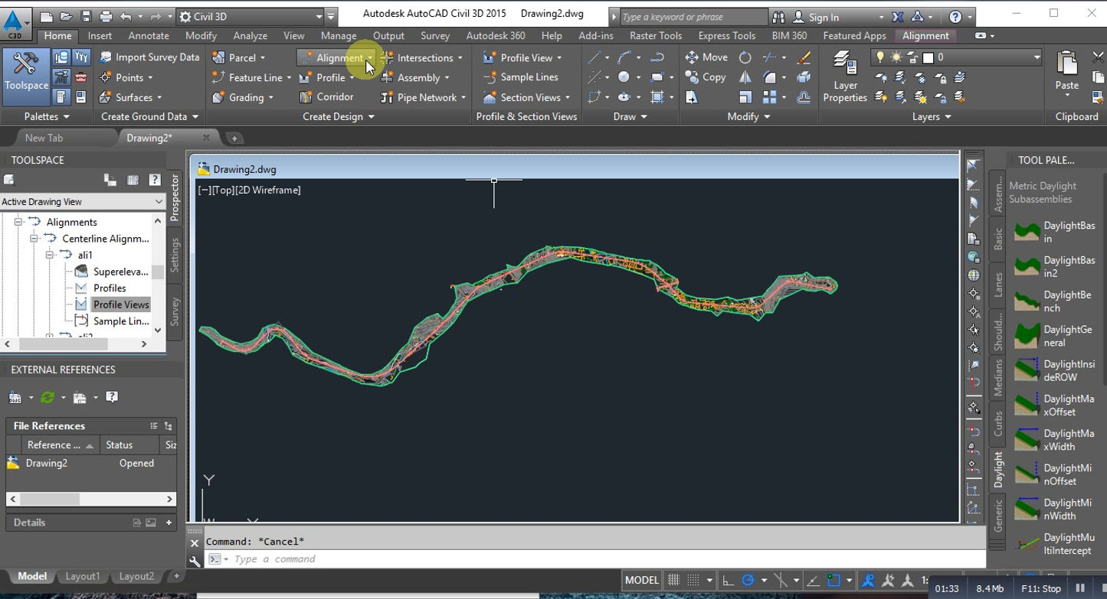
Task: Click the Line draw tool icon
Action: click(x=594, y=57)
